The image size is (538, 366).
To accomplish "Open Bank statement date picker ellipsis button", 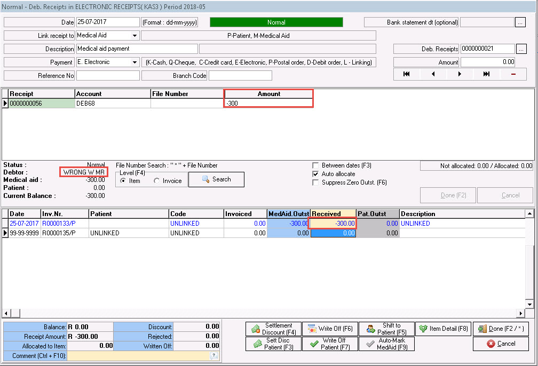I will (x=520, y=22).
